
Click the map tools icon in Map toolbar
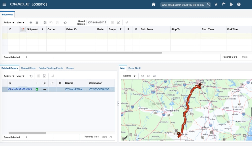coord(142,76)
